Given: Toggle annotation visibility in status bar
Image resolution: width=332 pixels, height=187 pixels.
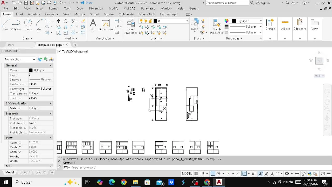Looking at the screenshot, I should coord(261,173).
